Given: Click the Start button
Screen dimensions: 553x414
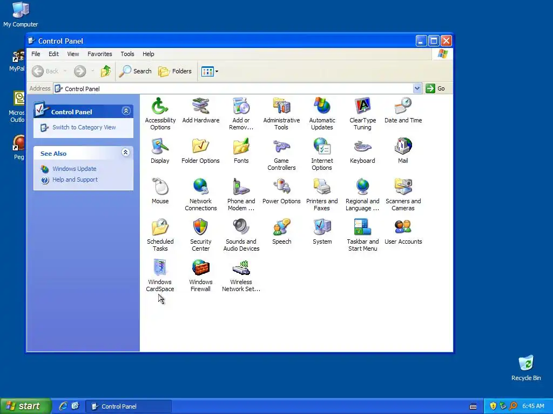Looking at the screenshot, I should point(25,406).
